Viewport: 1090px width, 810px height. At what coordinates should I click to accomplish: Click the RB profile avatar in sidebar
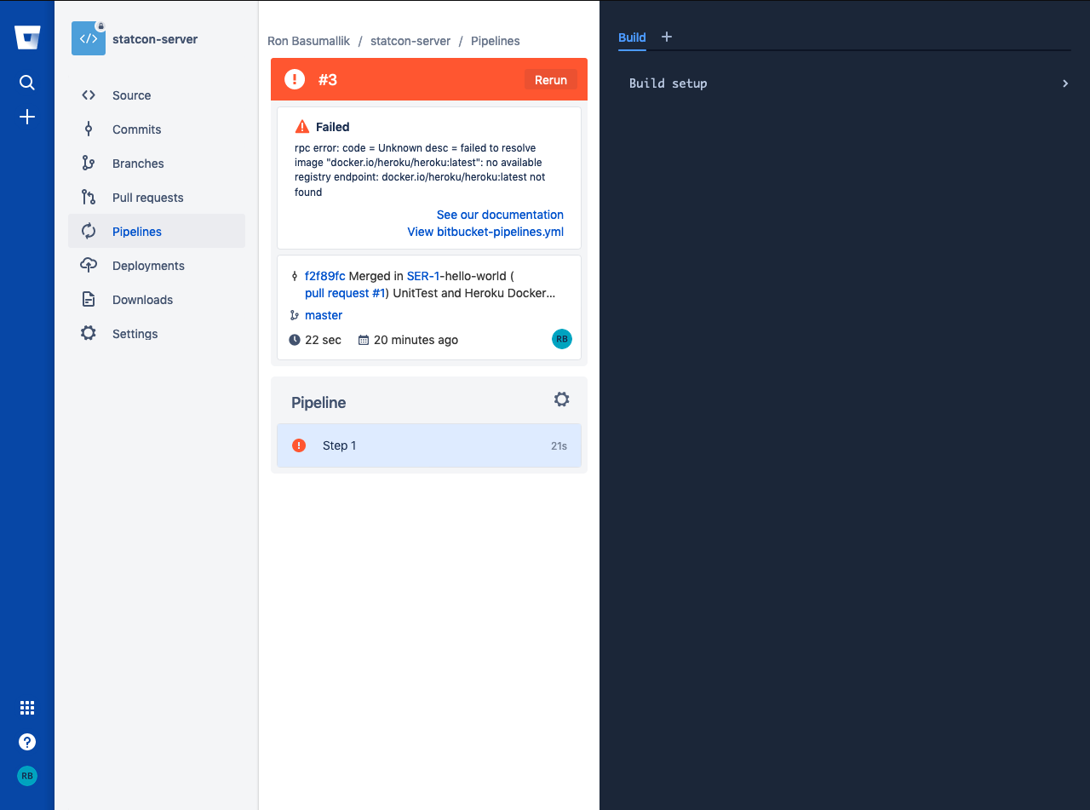(x=27, y=776)
